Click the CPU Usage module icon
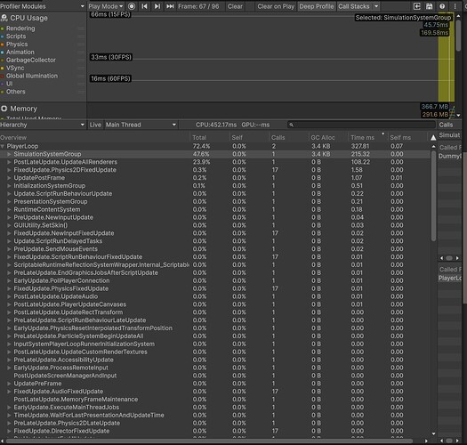Screen dimensions: 467x445 coord(4,18)
